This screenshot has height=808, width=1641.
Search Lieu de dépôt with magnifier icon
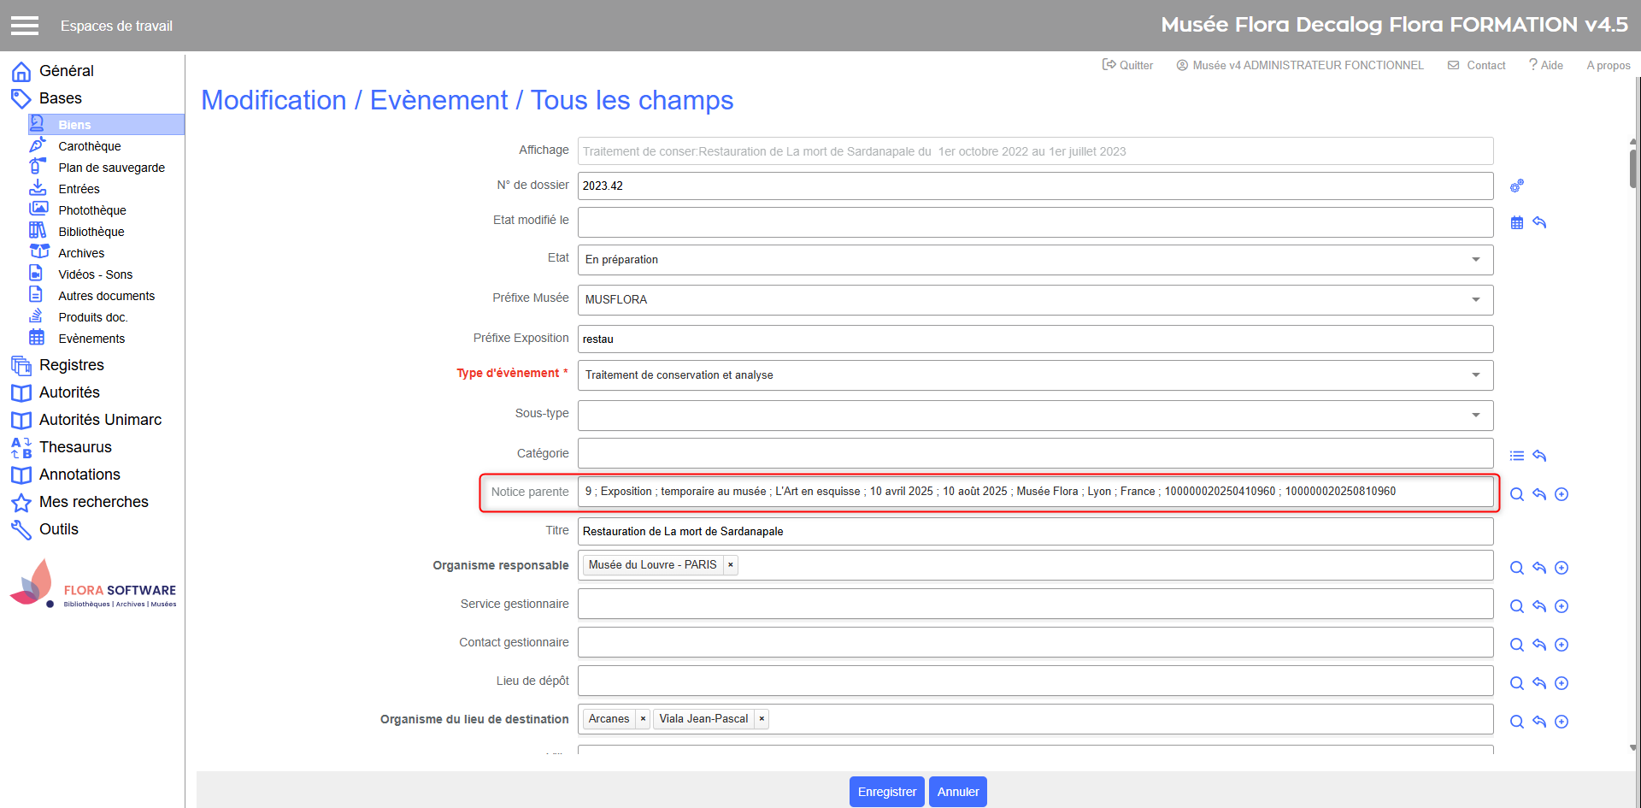pos(1516,683)
